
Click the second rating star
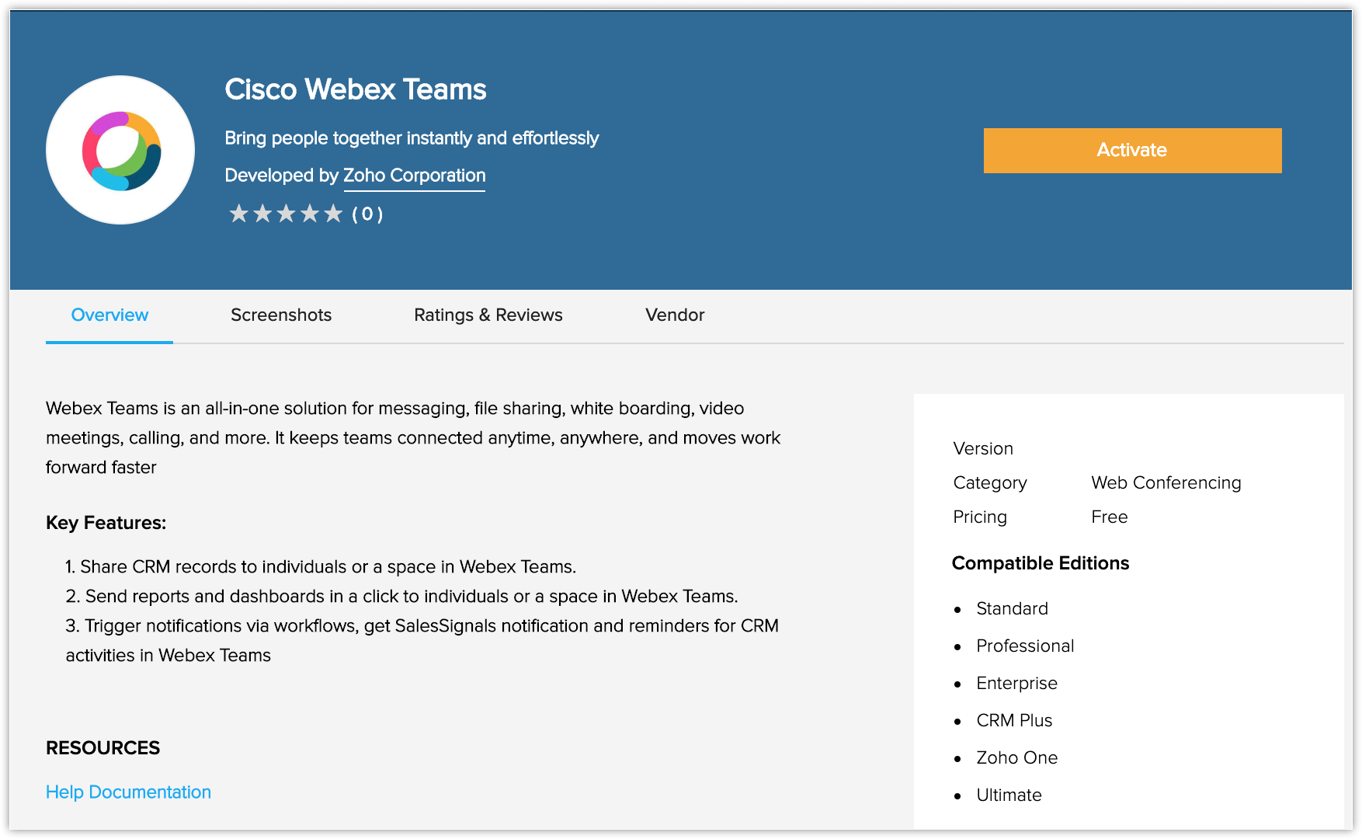(x=262, y=214)
